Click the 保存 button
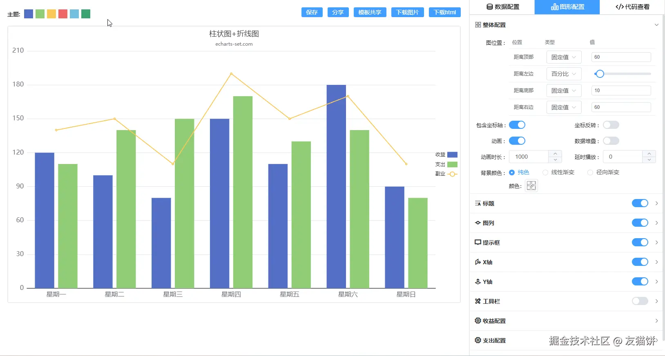This screenshot has width=665, height=356. 312,12
